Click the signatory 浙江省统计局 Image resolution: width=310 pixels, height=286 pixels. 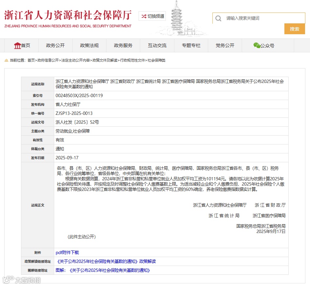click(224, 216)
